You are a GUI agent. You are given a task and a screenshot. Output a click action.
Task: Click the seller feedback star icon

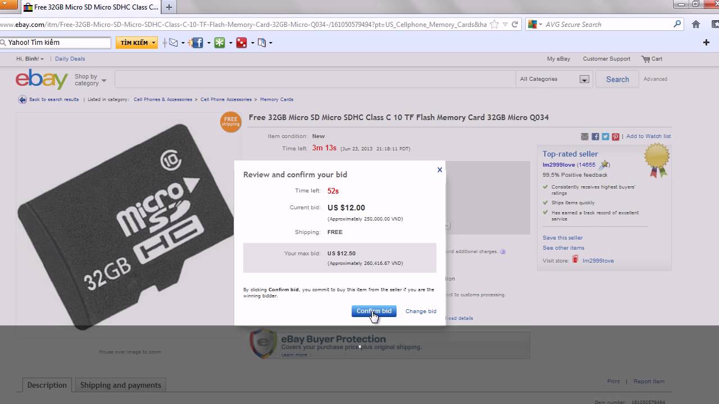[x=604, y=165]
